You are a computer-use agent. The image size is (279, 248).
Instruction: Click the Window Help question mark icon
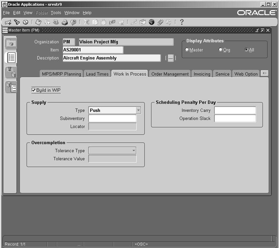tap(182, 22)
